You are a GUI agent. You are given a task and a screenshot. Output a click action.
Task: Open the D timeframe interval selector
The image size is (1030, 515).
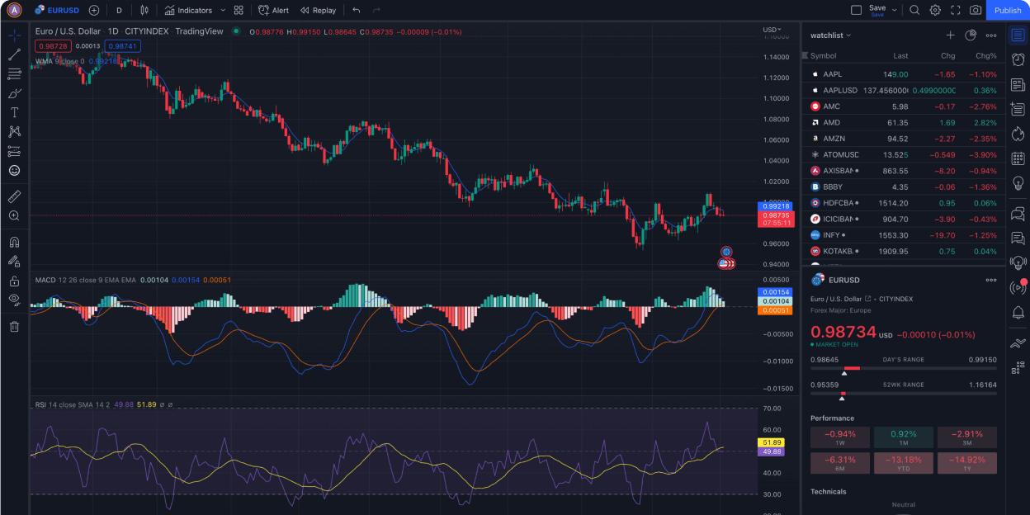click(119, 10)
